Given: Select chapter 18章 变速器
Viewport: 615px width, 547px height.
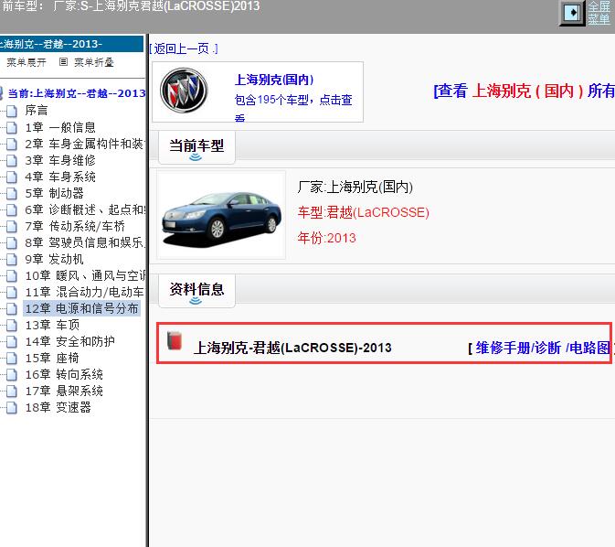Looking at the screenshot, I should point(58,408).
